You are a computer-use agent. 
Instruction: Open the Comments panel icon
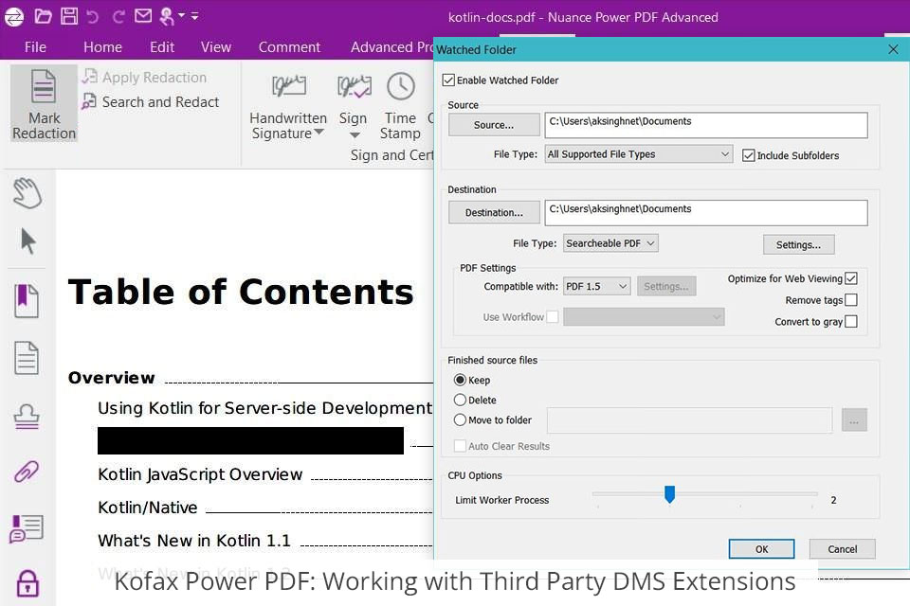tap(27, 528)
